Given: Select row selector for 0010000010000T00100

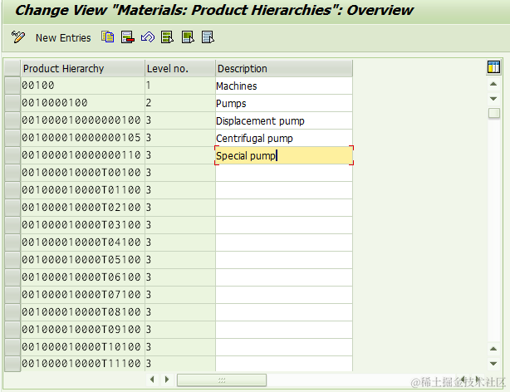Looking at the screenshot, I should tap(12, 173).
